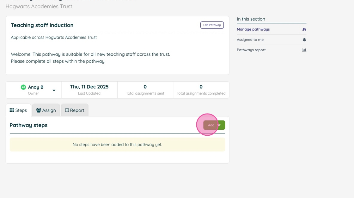
Task: Go to Assigned to me
Action: pos(250,40)
